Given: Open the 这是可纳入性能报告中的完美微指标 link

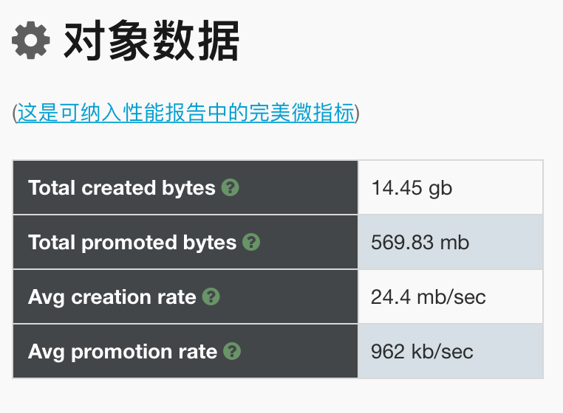Looking at the screenshot, I should point(186,113).
